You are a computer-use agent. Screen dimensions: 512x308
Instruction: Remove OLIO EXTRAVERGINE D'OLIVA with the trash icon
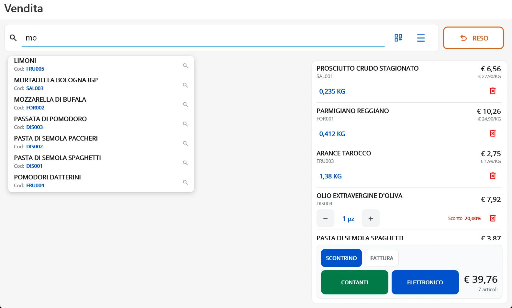[x=493, y=218]
